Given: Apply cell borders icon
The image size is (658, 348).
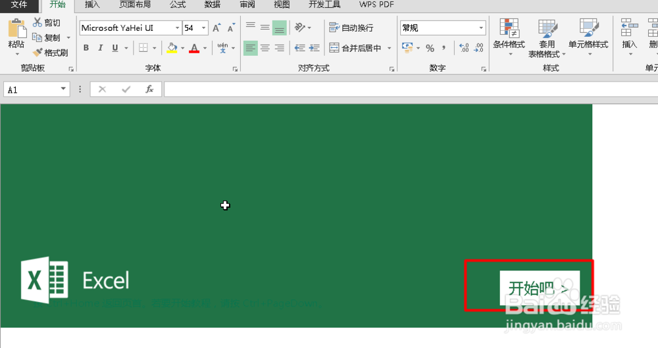Looking at the screenshot, I should 143,48.
